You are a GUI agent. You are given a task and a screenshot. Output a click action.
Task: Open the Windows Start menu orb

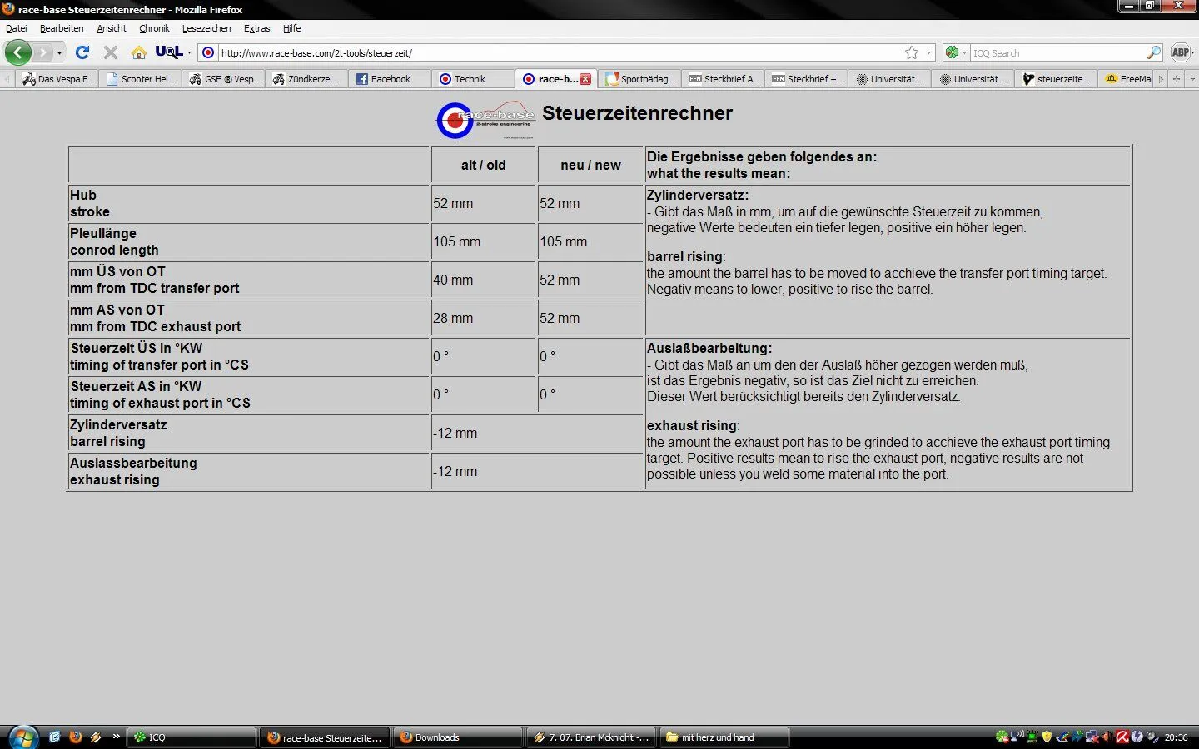[22, 737]
